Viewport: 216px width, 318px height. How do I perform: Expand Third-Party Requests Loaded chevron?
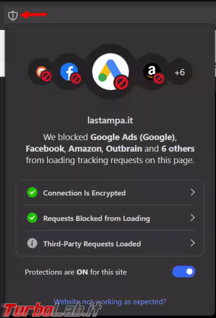[193, 243]
